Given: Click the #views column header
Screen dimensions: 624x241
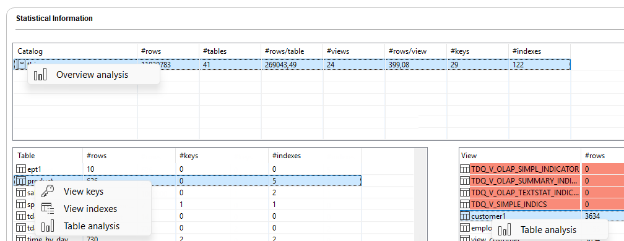Looking at the screenshot, I should (354, 51).
